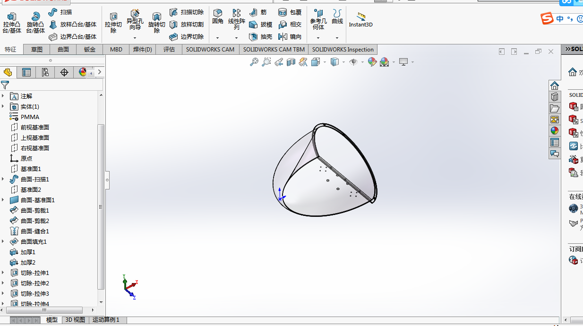Open the dropdown under 圆角 fillet
Image resolution: width=583 pixels, height=326 pixels.
pyautogui.click(x=218, y=38)
